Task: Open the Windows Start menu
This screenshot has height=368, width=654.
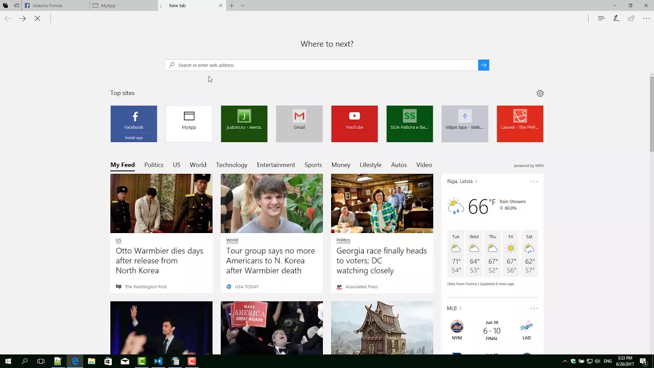Action: [8, 361]
